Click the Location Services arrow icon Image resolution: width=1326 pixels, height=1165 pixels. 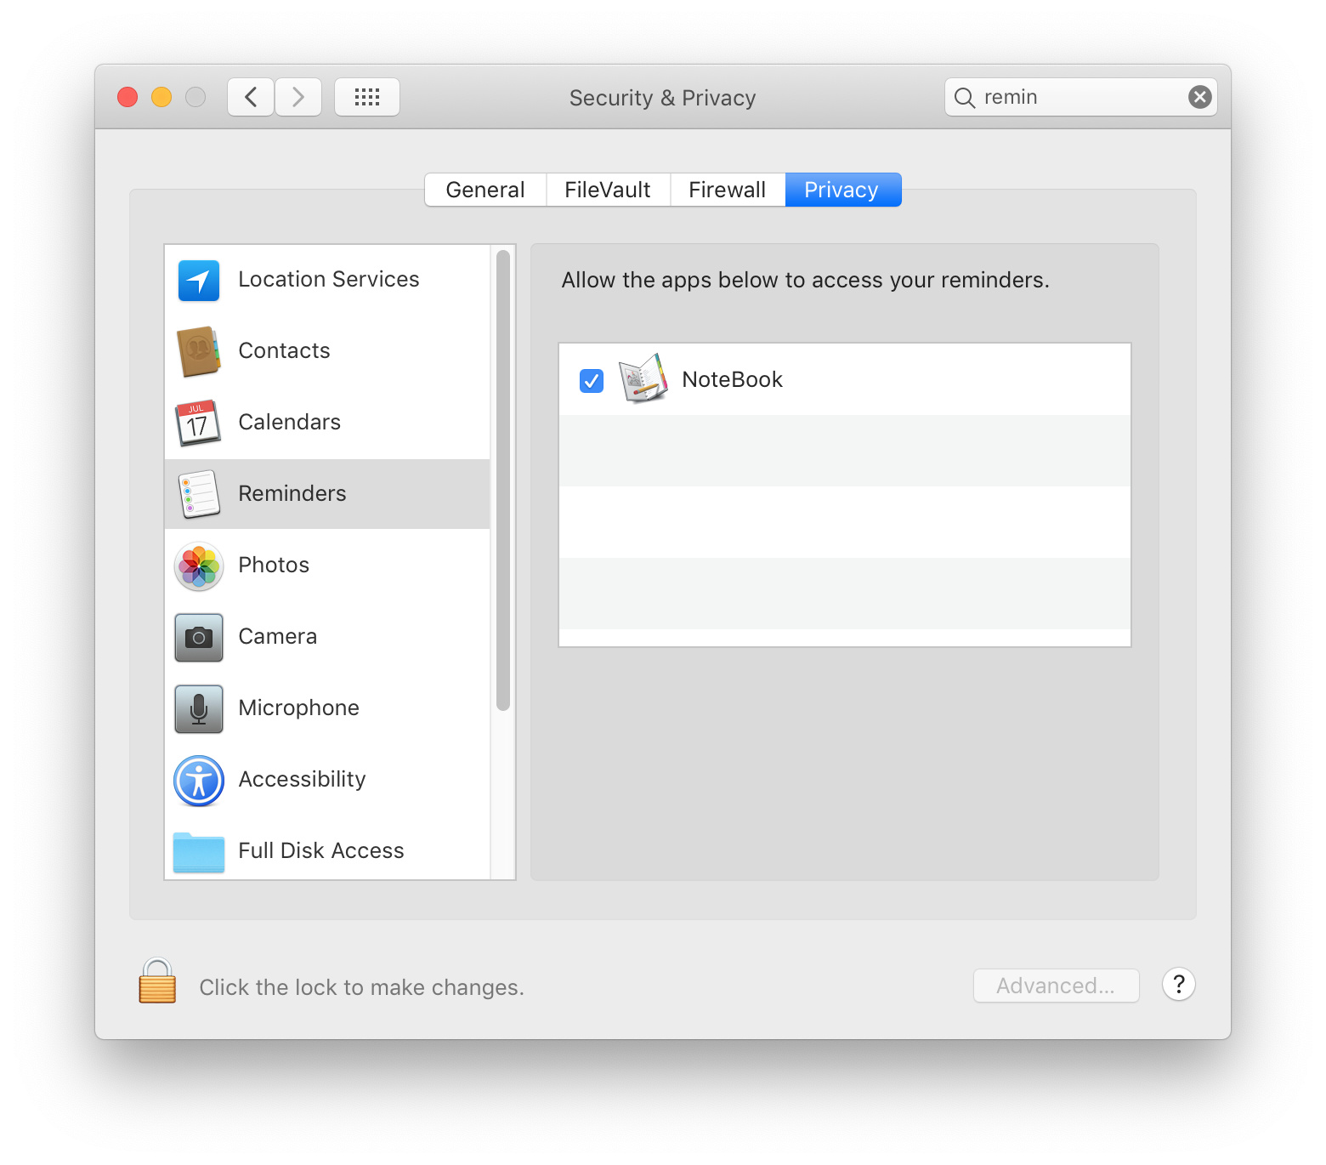click(x=199, y=281)
